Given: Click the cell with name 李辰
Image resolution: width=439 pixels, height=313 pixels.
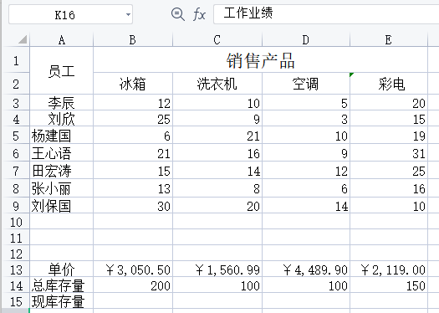Looking at the screenshot, I should pos(62,102).
